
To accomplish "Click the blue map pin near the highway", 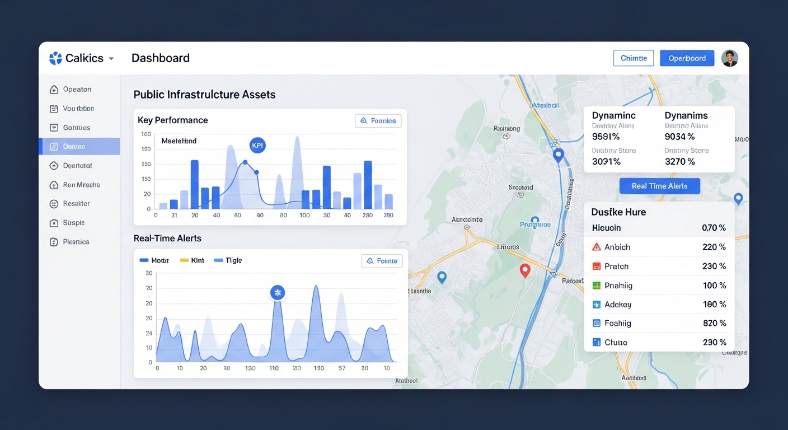I will coord(558,156).
